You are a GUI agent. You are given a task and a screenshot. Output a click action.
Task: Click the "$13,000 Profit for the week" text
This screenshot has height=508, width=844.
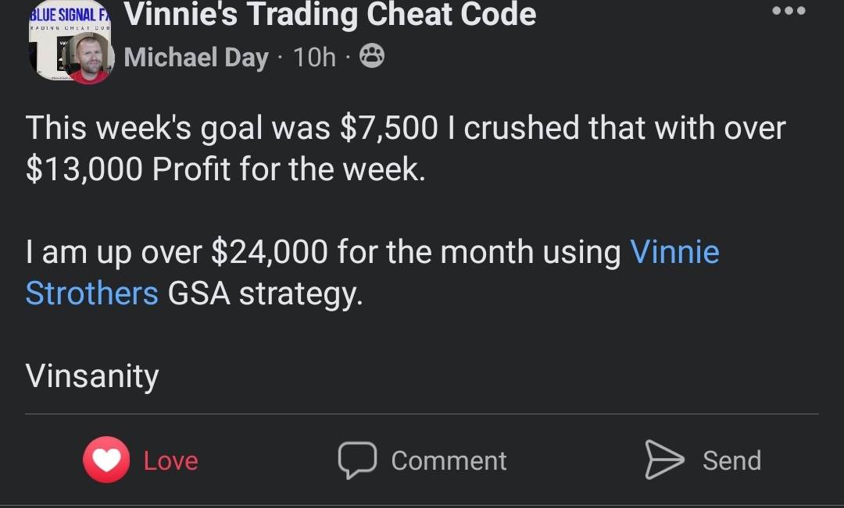226,169
